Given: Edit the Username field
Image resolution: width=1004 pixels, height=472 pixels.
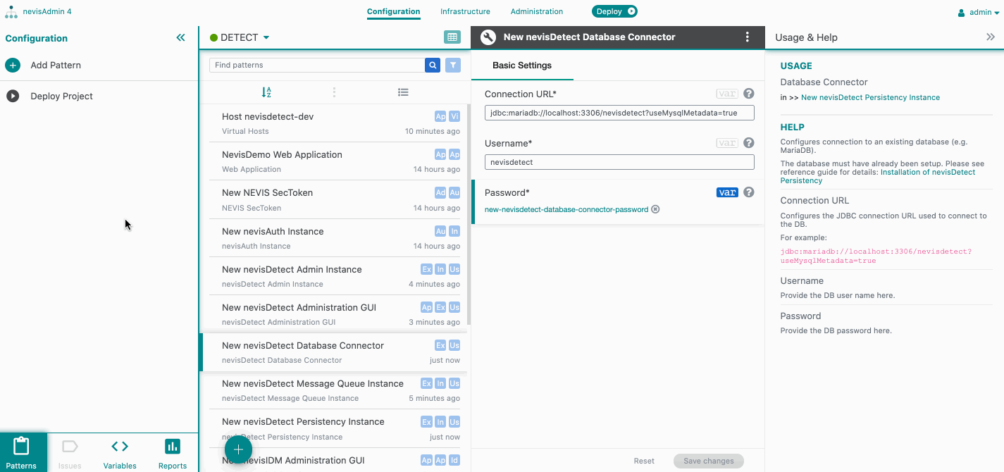Looking at the screenshot, I should pyautogui.click(x=619, y=162).
